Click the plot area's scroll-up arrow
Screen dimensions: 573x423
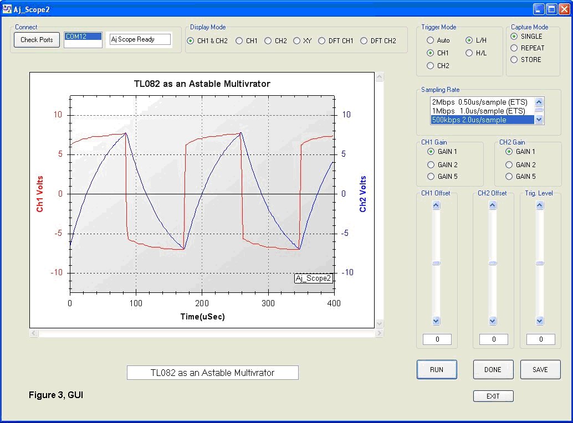[x=380, y=76]
